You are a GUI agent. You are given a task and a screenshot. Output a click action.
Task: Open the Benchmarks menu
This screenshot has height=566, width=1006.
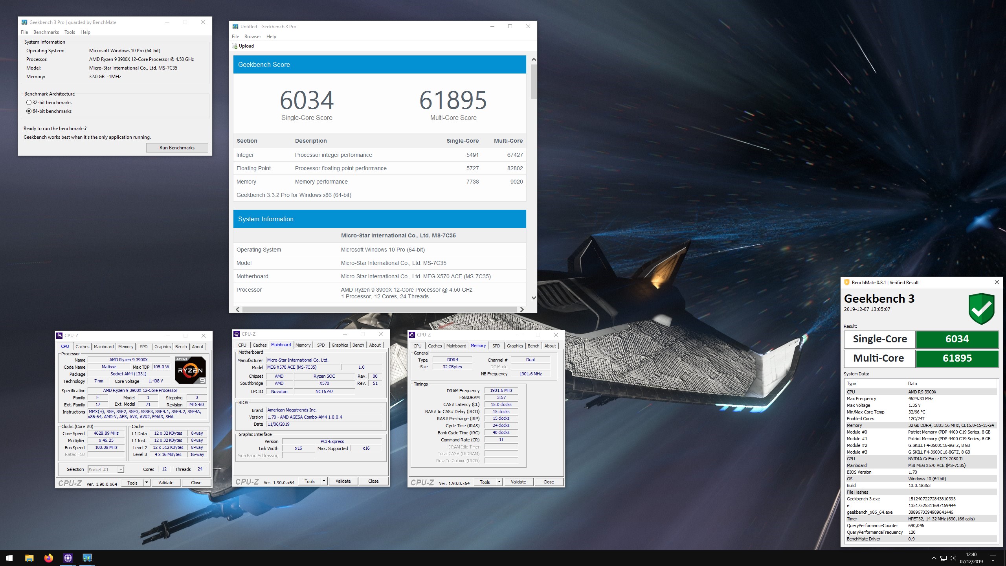(46, 32)
